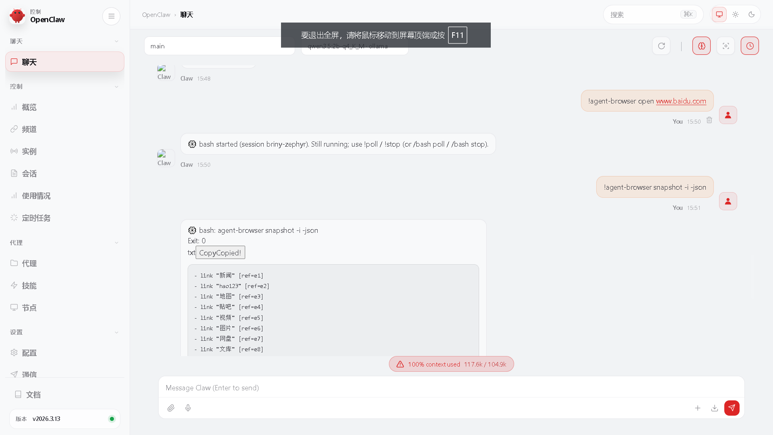Collapse the 控制 sidebar section

[116, 87]
